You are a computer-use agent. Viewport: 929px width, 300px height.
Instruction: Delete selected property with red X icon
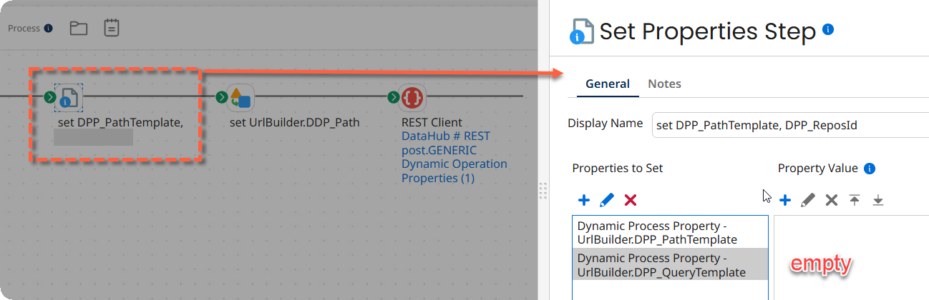click(x=630, y=200)
